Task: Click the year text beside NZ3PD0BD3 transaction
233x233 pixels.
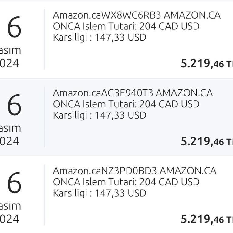Action: point(9,219)
